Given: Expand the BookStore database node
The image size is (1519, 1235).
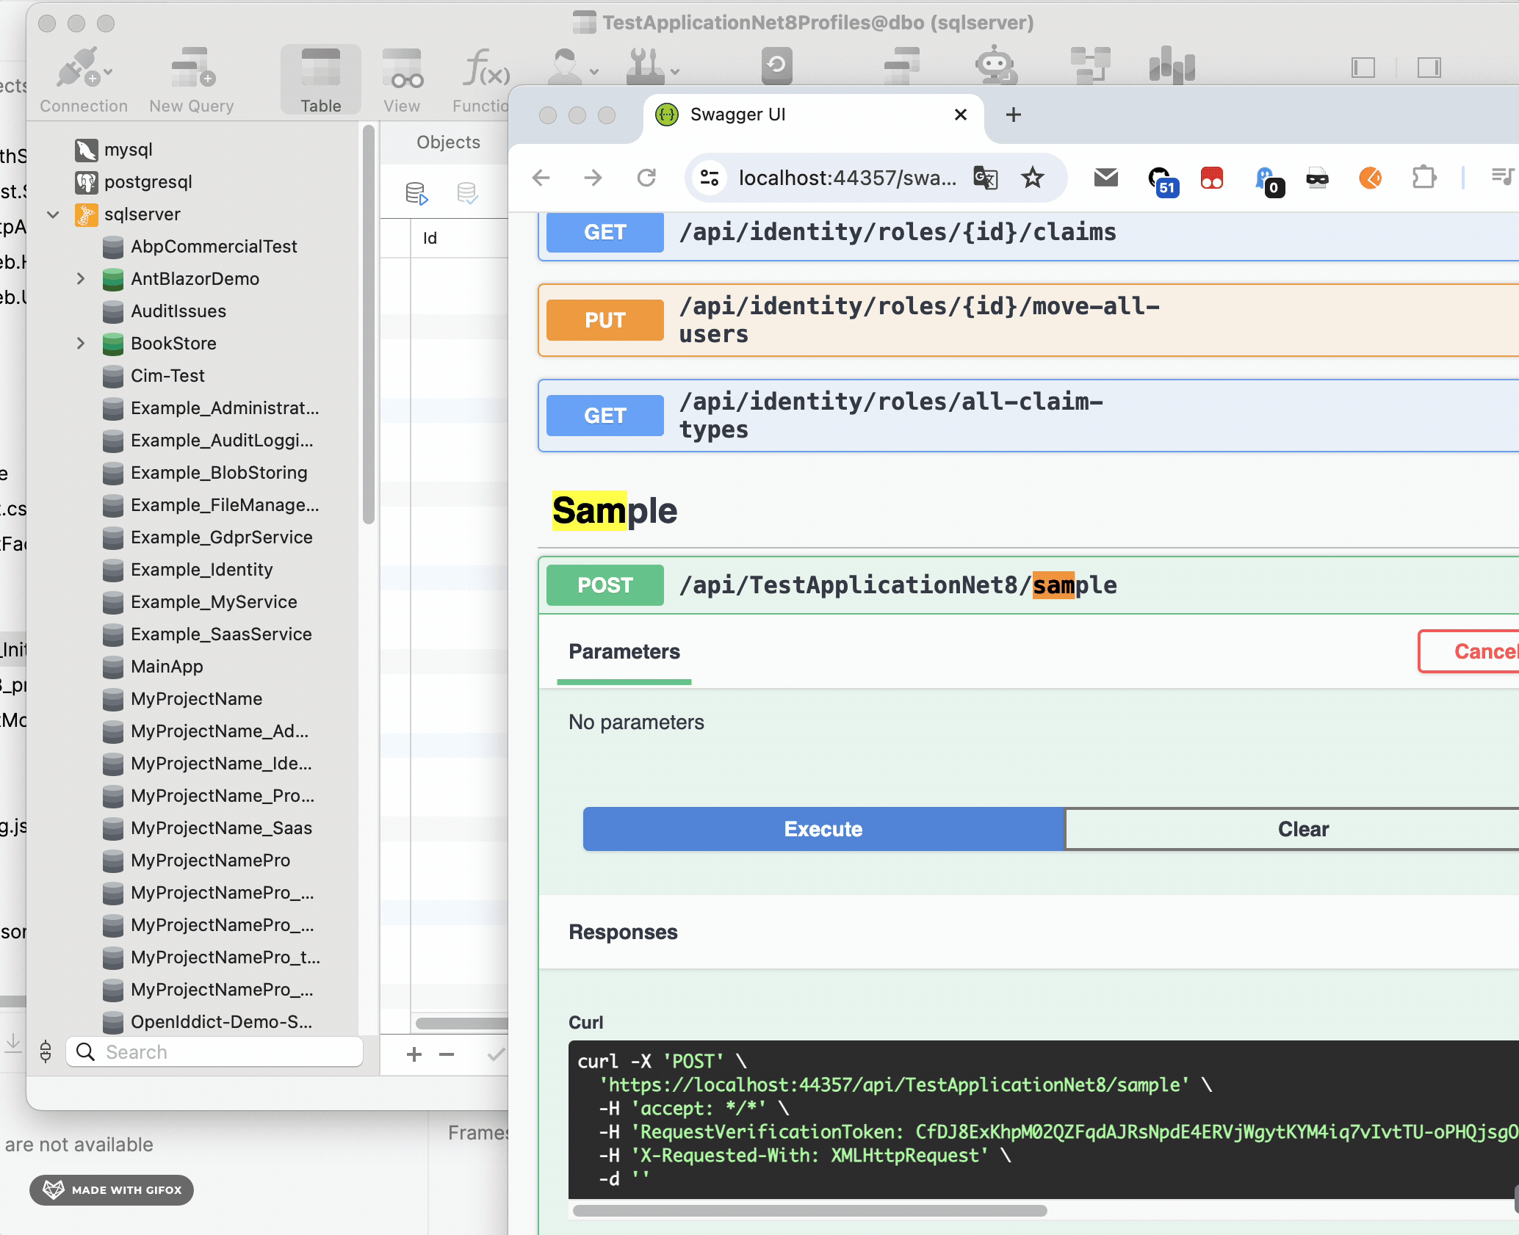Looking at the screenshot, I should tap(81, 344).
